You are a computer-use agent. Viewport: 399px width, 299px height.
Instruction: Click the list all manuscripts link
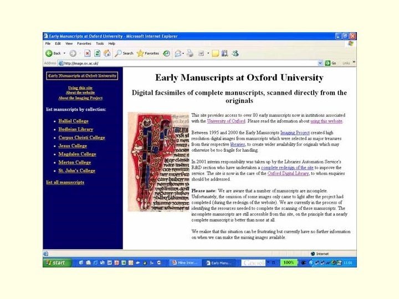coord(65,182)
